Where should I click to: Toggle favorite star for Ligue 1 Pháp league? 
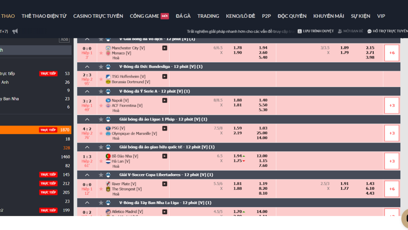[x=101, y=119]
